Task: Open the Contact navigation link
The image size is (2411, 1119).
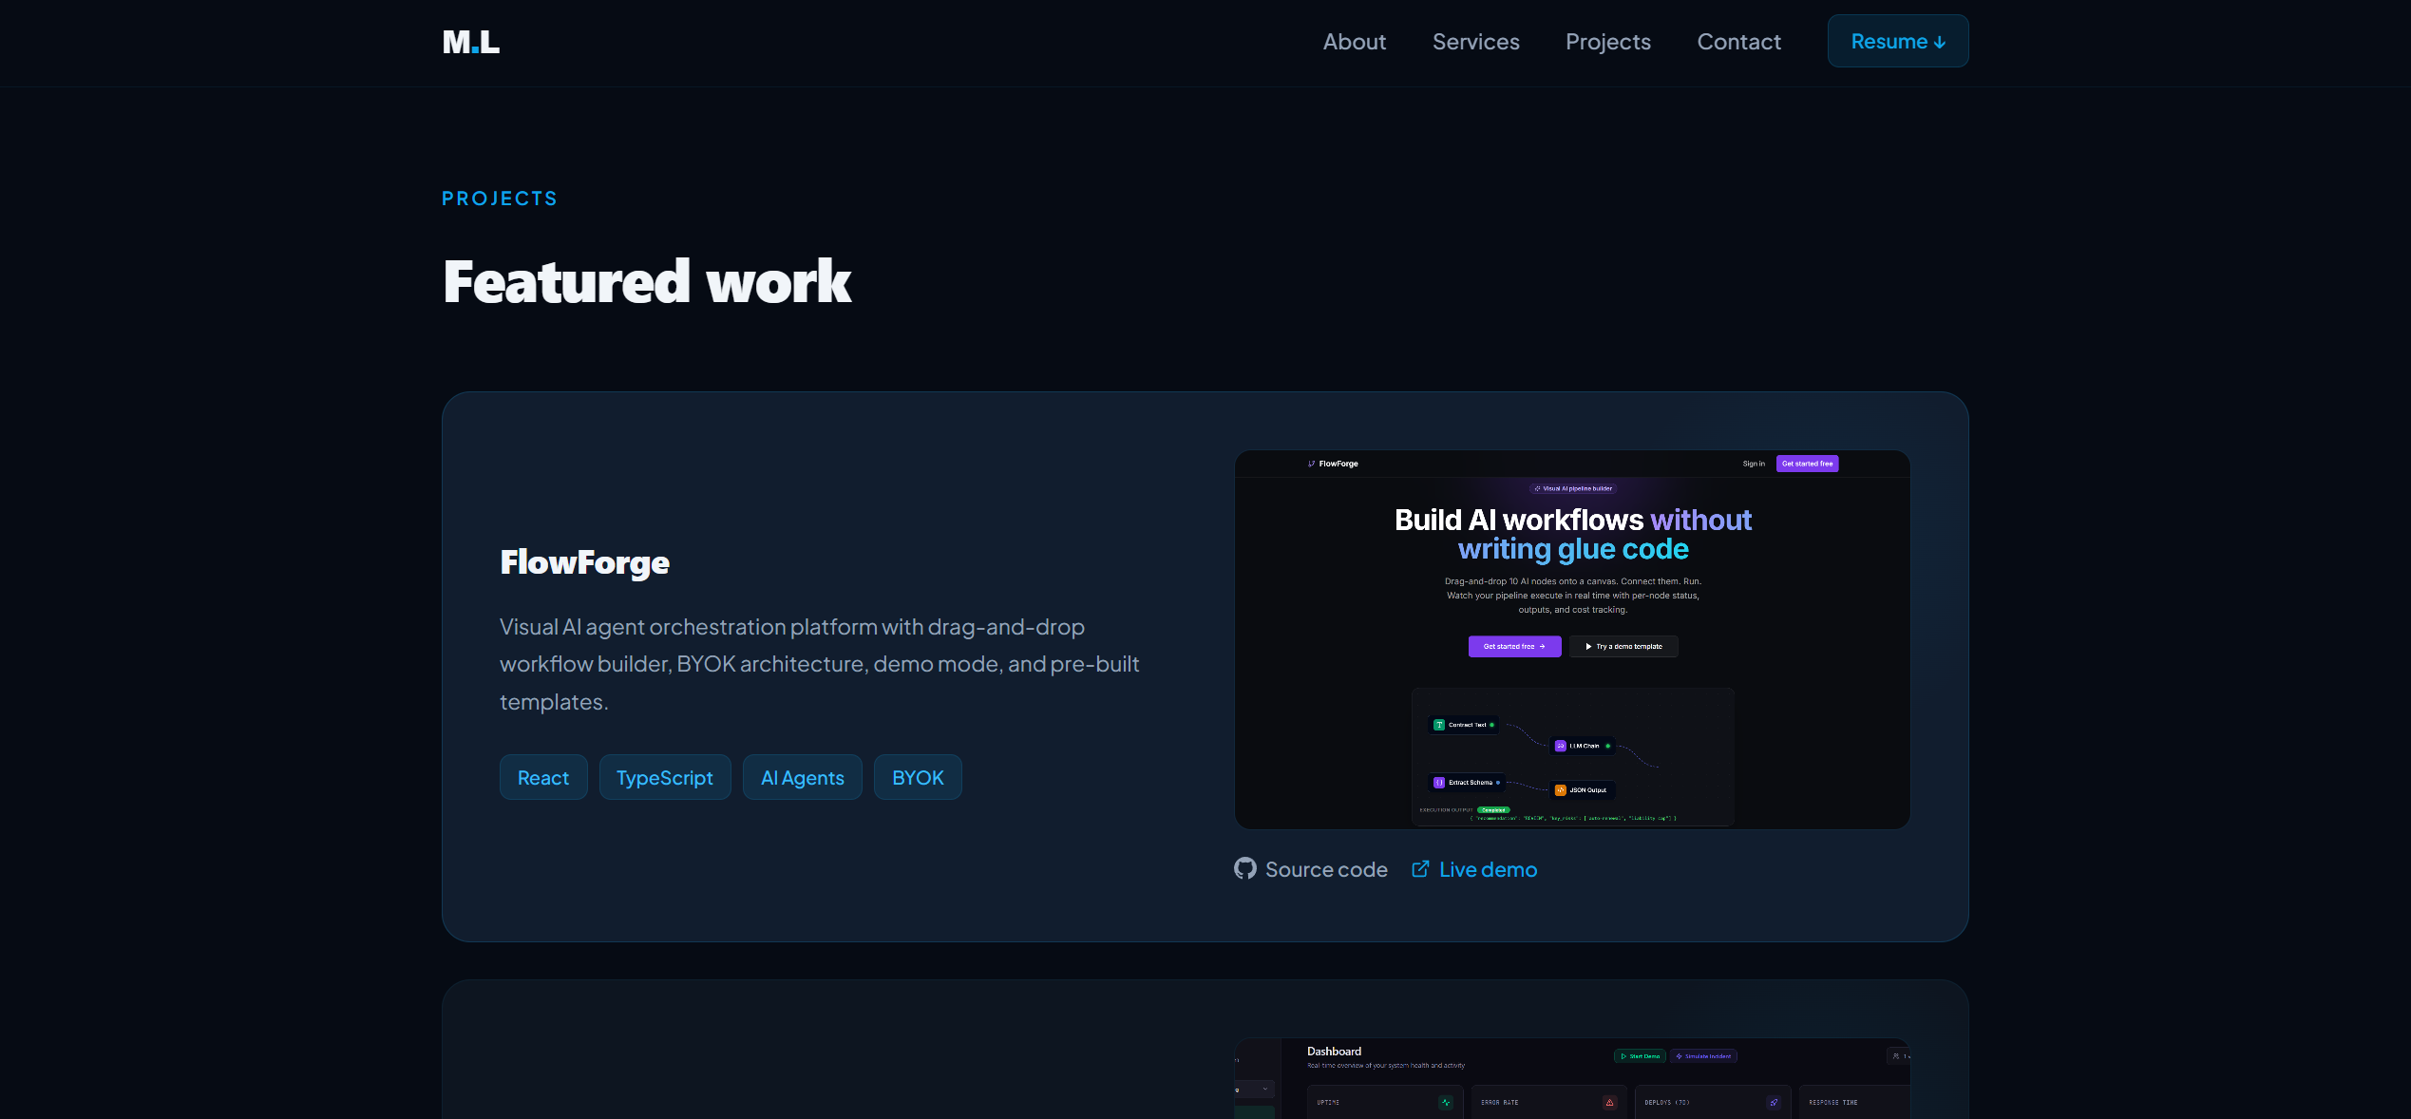Action: (1739, 42)
